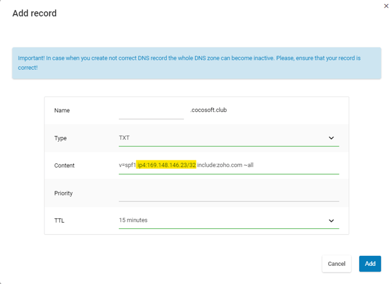The image size is (392, 284).
Task: Click the Content field with SPF value
Action: [229, 165]
